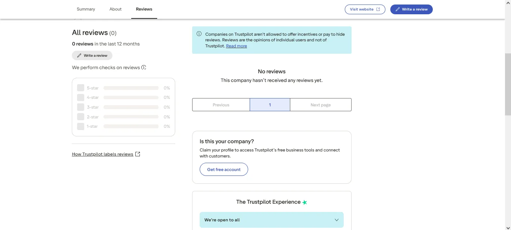
Task: Click the external link icon in Visit website
Action: (378, 9)
